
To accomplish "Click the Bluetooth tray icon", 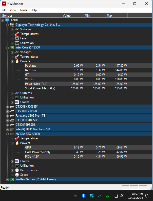I will coord(84,196).
